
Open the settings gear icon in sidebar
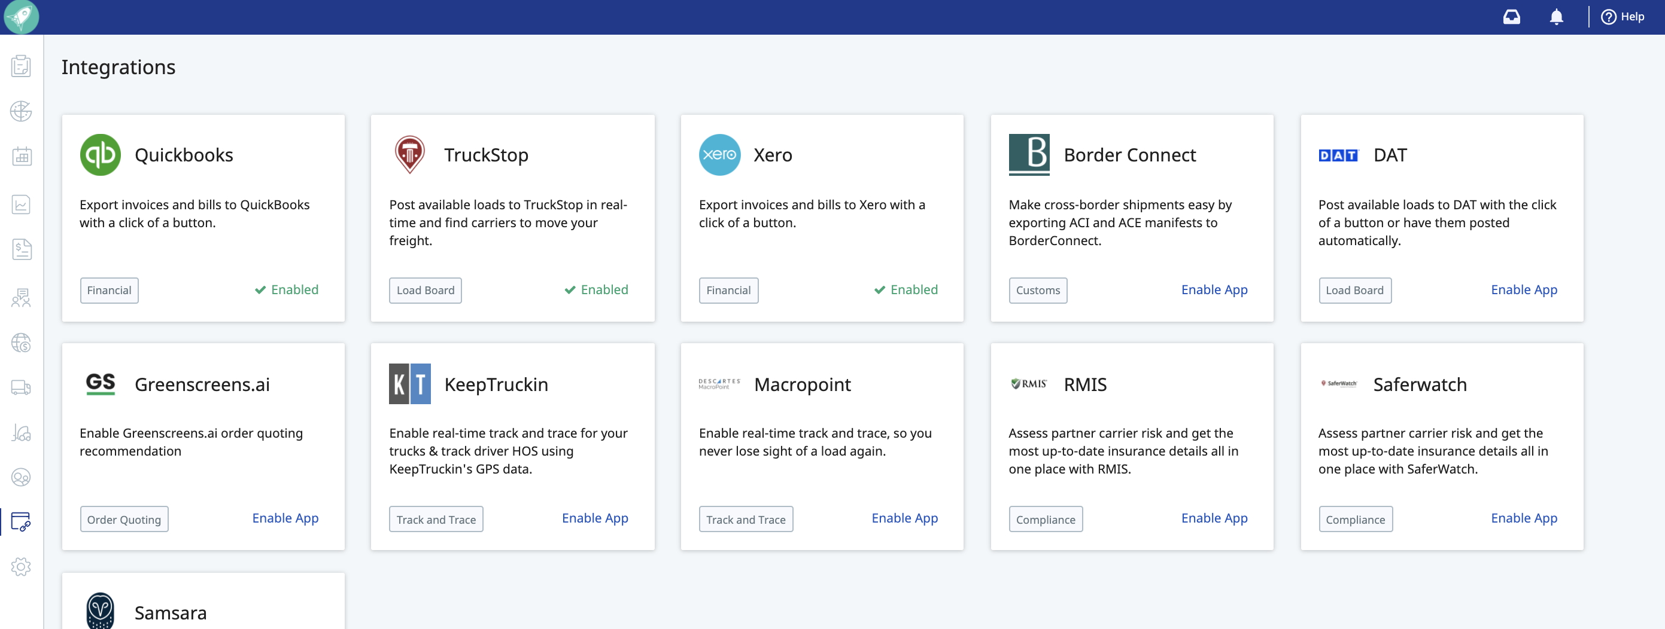pos(22,566)
